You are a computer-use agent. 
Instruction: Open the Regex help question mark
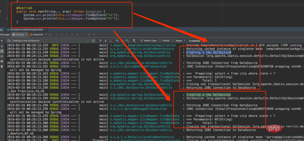184,41
